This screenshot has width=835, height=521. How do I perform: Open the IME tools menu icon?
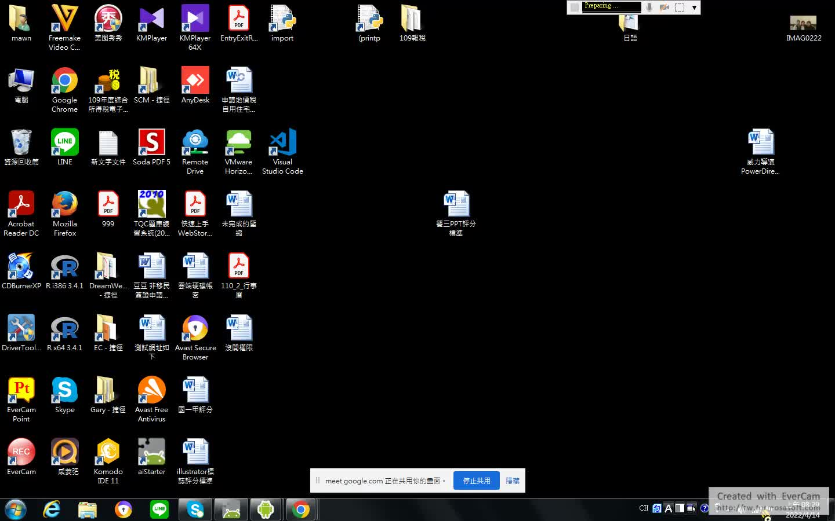click(x=691, y=508)
